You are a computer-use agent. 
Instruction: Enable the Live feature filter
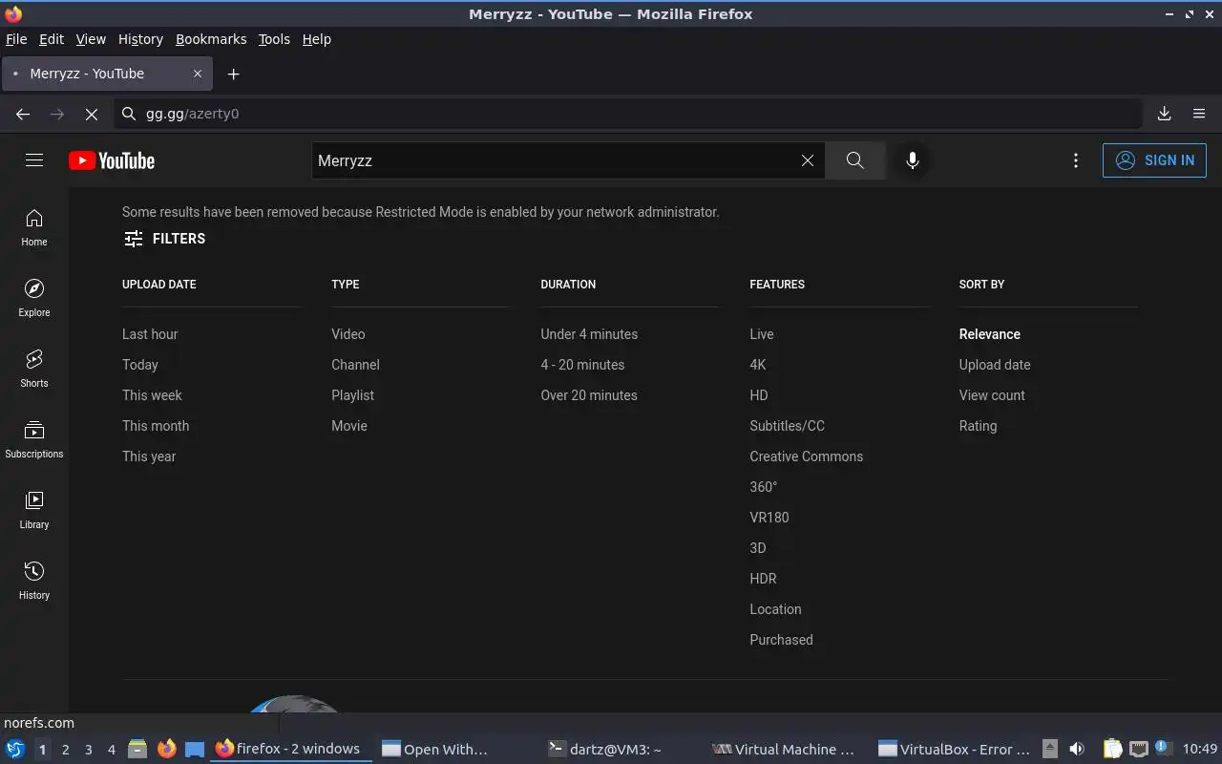pos(762,334)
